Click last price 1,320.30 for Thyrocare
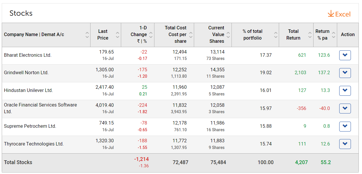Image resolution: width=362 pixels, height=174 pixels. (105, 141)
